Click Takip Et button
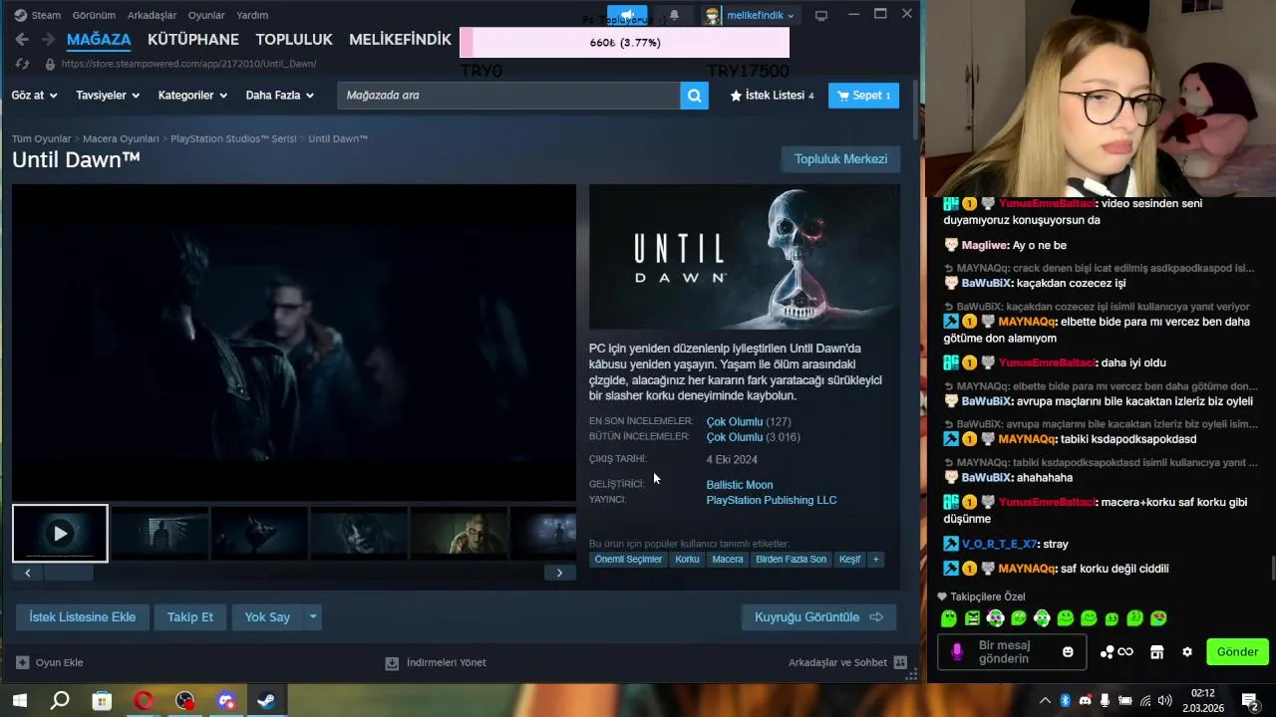 (x=190, y=617)
